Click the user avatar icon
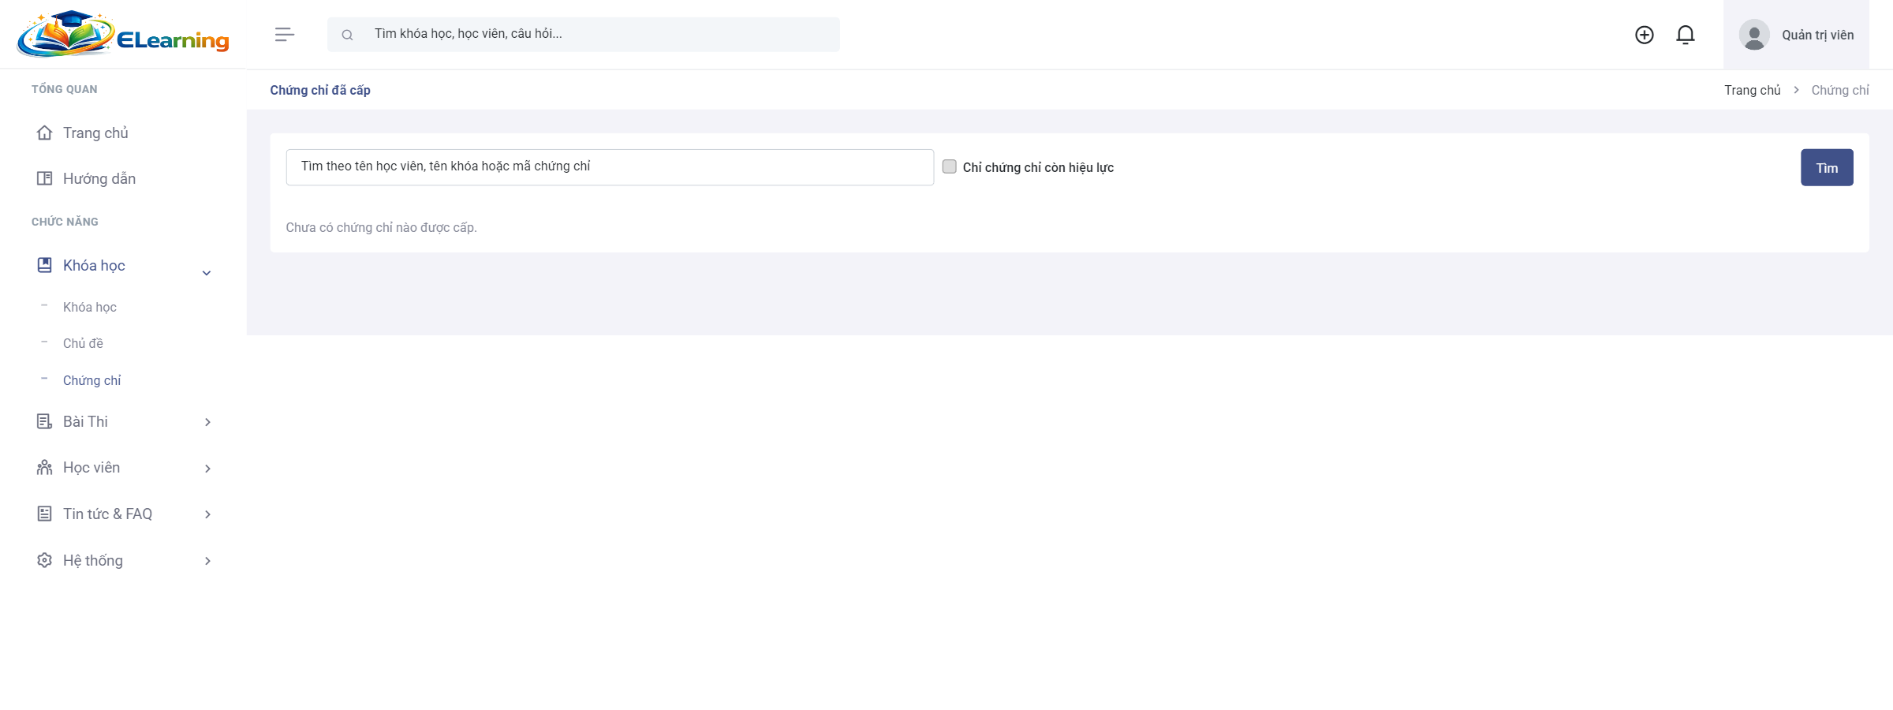This screenshot has width=1893, height=710. point(1754,35)
